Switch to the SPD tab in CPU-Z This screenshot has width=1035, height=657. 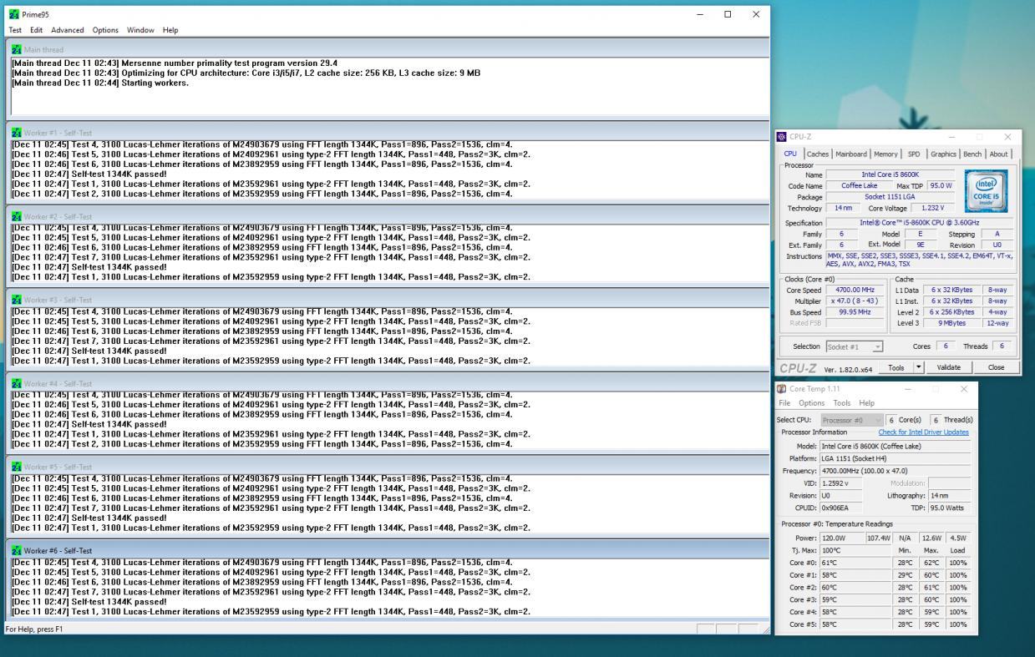pyautogui.click(x=914, y=154)
